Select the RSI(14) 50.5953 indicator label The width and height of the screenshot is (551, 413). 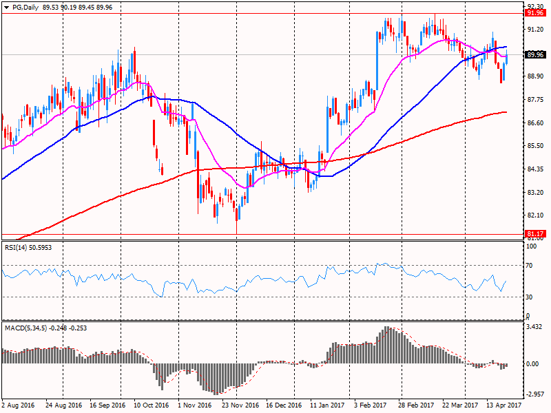(28, 248)
